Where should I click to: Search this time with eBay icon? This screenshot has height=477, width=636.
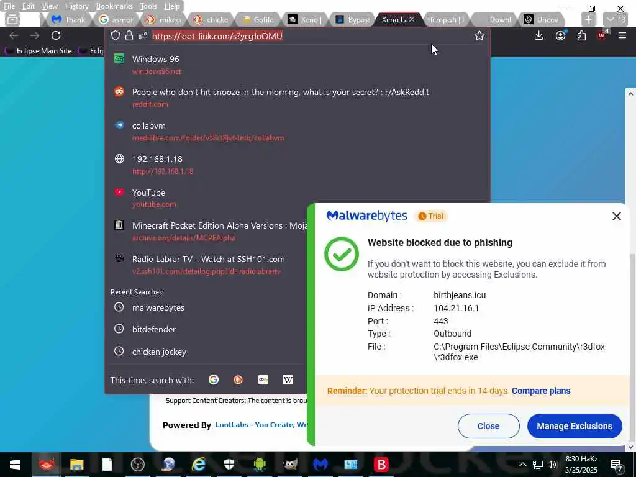(263, 379)
